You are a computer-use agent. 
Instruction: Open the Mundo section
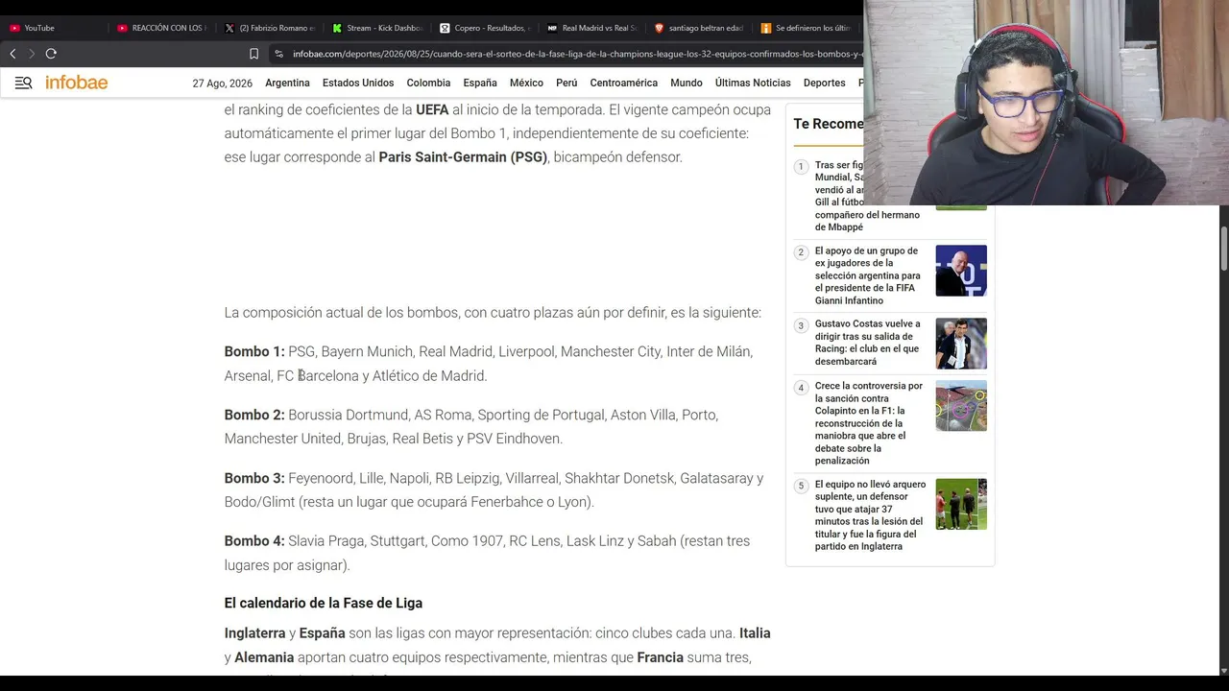[687, 83]
